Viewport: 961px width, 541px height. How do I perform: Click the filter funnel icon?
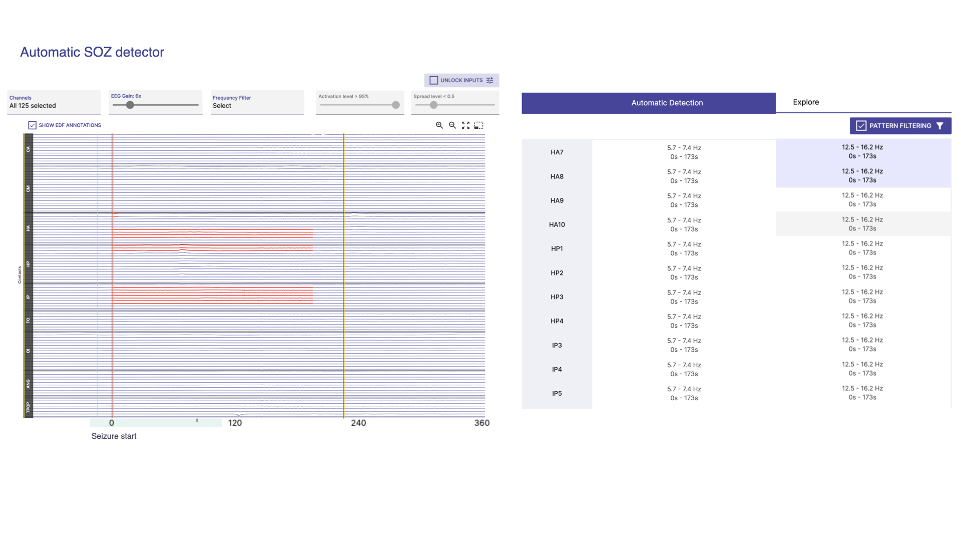(x=940, y=126)
